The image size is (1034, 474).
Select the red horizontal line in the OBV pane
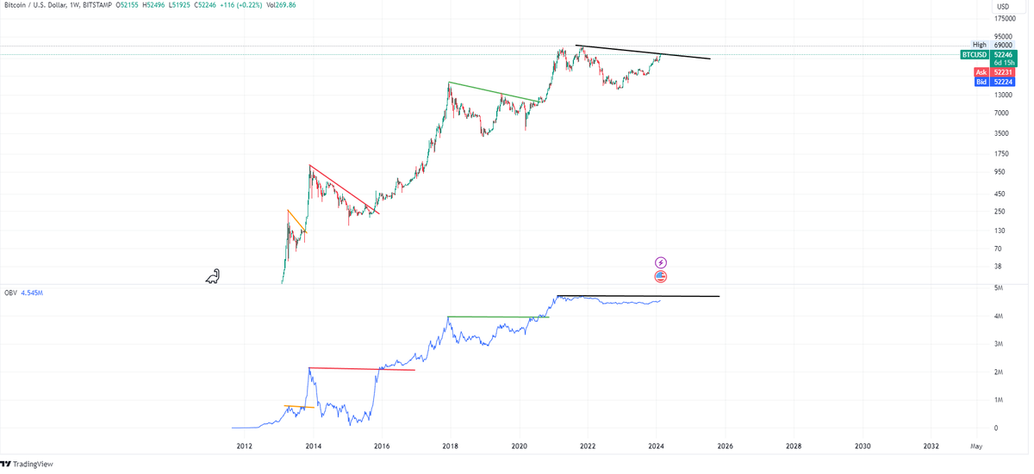362,369
